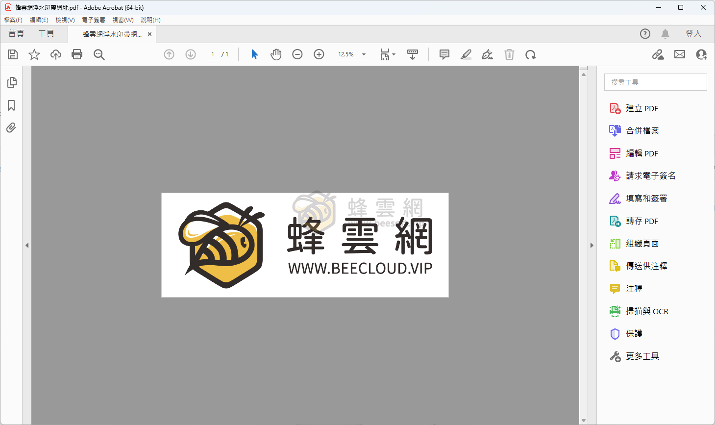Expand the left navigation pane arrow
Screen dimensions: 715x425
click(27, 245)
